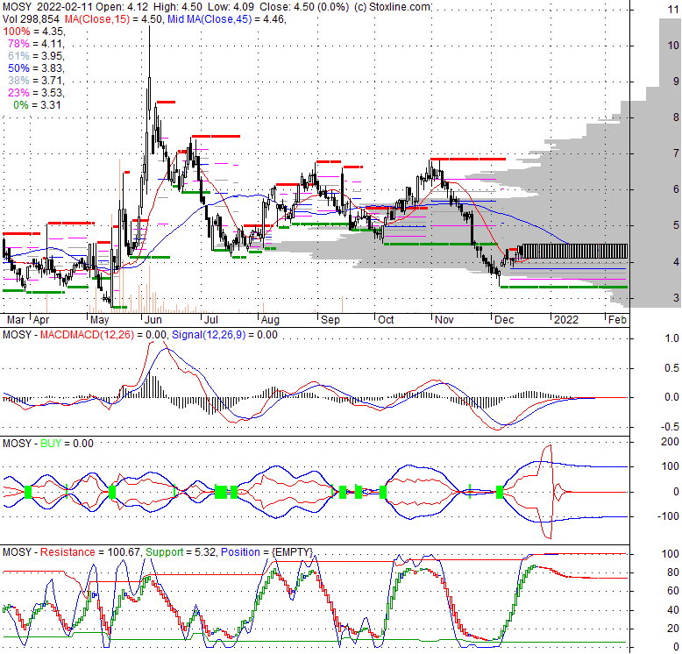Click the price axis value 3
Viewport: 682px width, 654px height.
[676, 298]
